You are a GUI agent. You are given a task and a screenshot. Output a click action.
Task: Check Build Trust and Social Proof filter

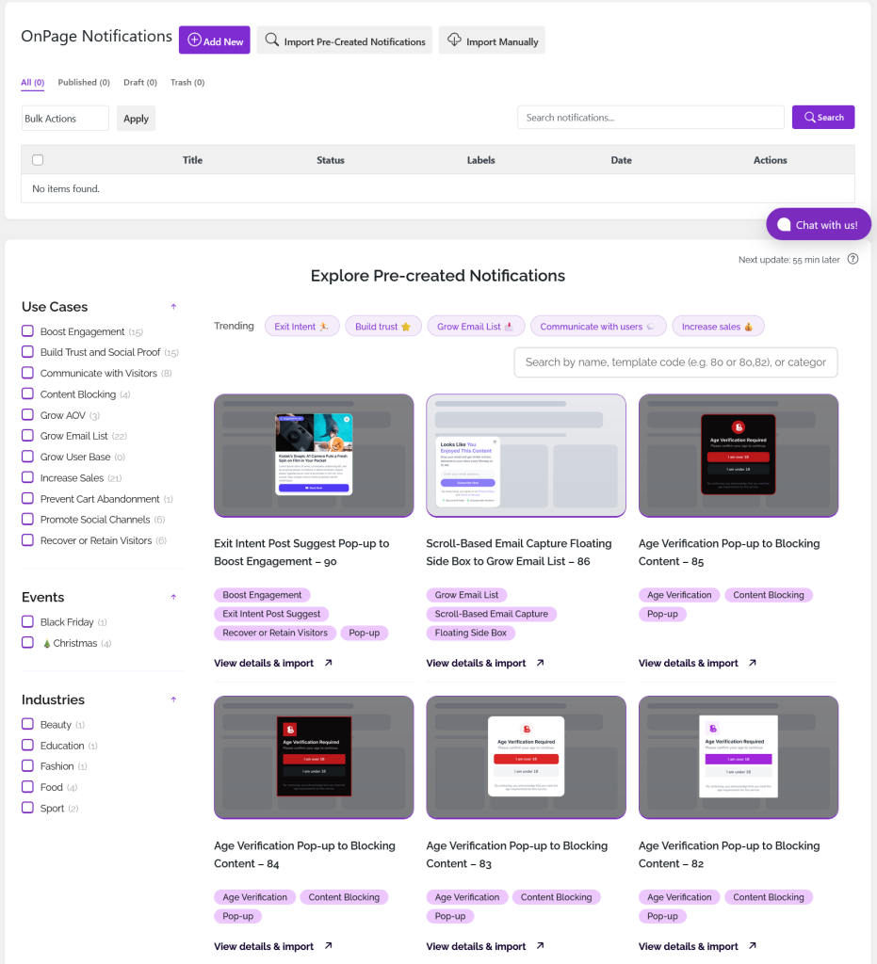click(x=27, y=352)
